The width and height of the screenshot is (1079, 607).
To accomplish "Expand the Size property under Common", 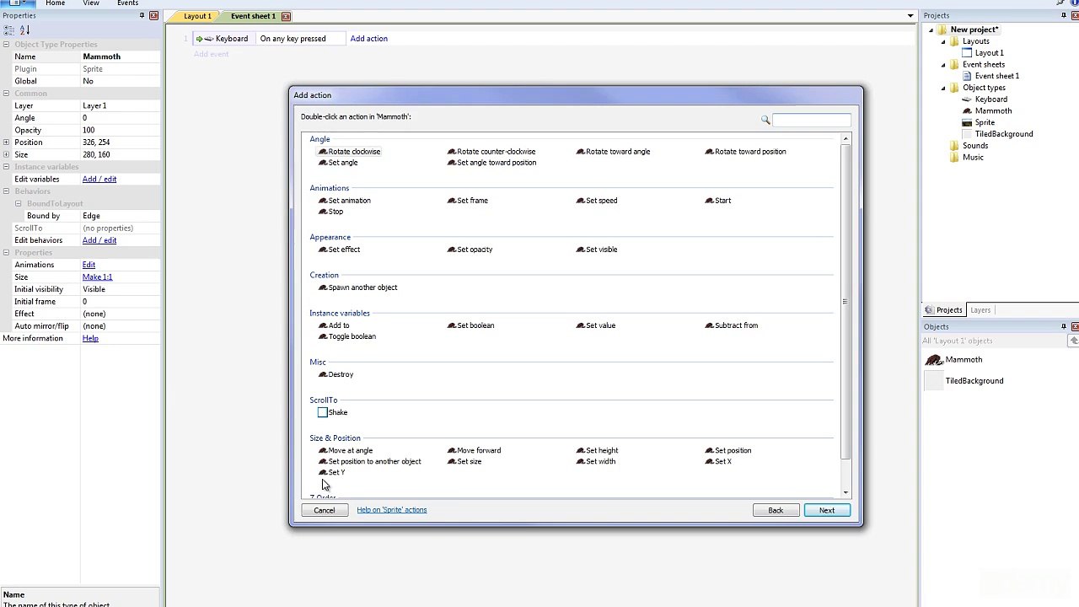I will pyautogui.click(x=6, y=155).
